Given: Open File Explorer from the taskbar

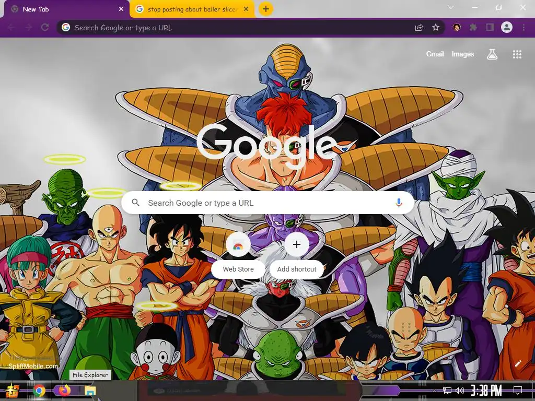Looking at the screenshot, I should (x=90, y=391).
